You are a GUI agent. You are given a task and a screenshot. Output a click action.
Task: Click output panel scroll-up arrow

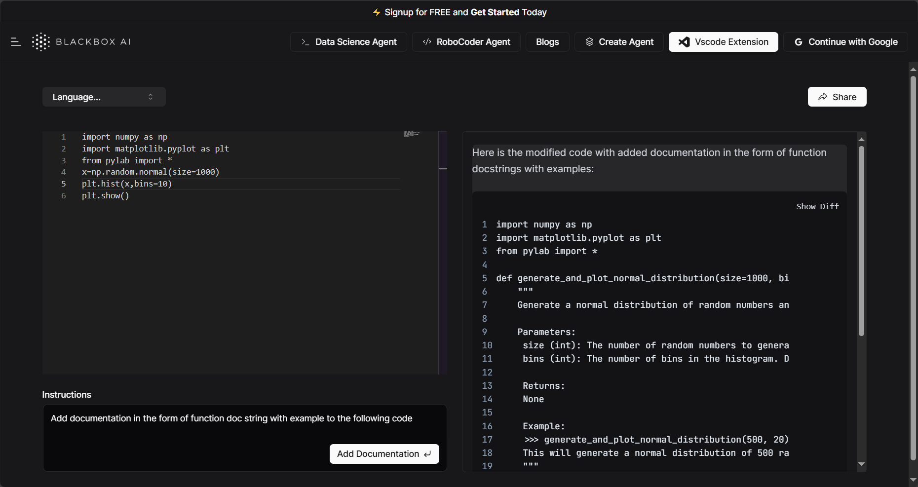861,140
